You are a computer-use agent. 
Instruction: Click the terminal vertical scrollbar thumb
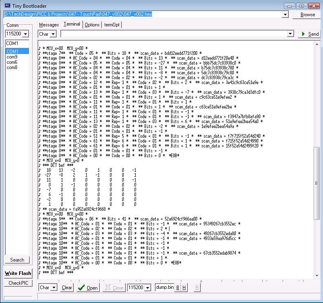point(317,183)
